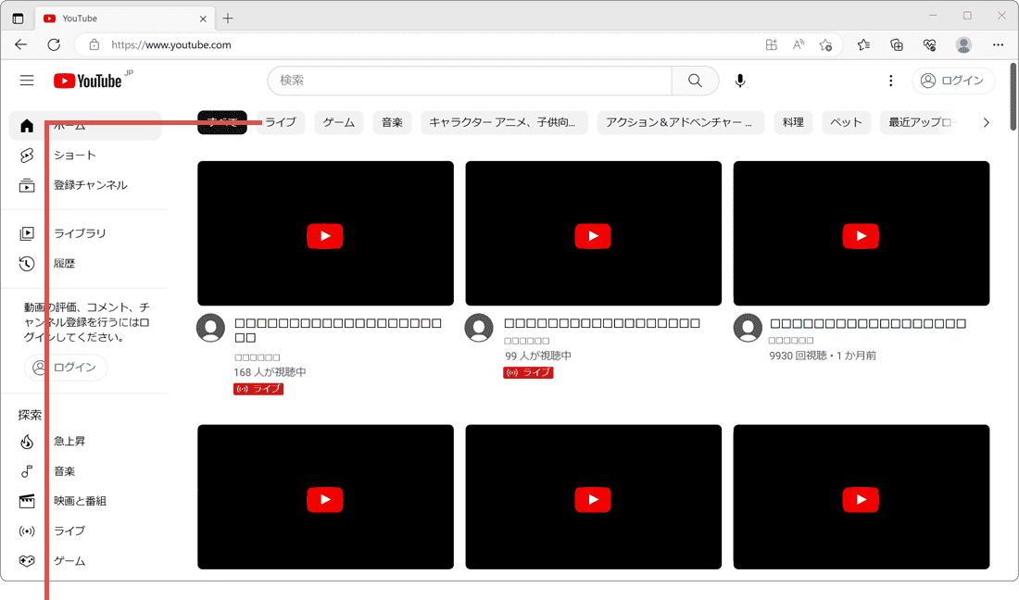This screenshot has width=1019, height=600.
Task: Click the ログイン button in the top bar
Action: pos(953,81)
